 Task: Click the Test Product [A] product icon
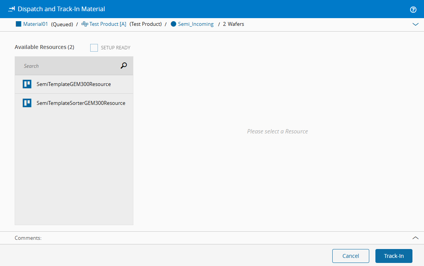click(85, 24)
